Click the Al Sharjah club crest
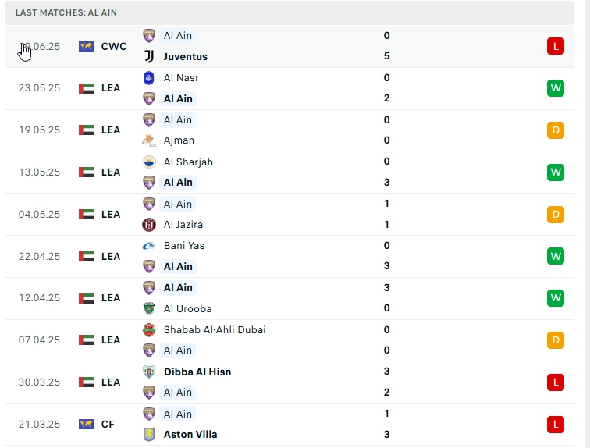Image resolution: width=590 pixels, height=448 pixels. (x=149, y=162)
